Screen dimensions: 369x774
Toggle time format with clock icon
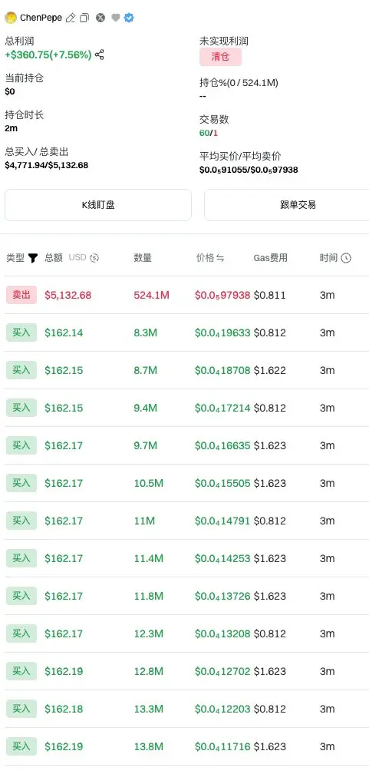pos(346,258)
